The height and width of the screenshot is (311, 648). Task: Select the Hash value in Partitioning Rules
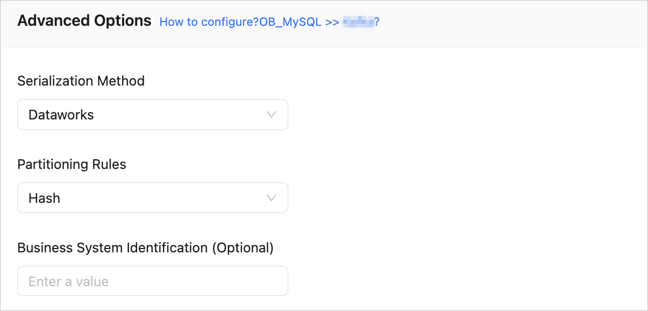tap(44, 198)
